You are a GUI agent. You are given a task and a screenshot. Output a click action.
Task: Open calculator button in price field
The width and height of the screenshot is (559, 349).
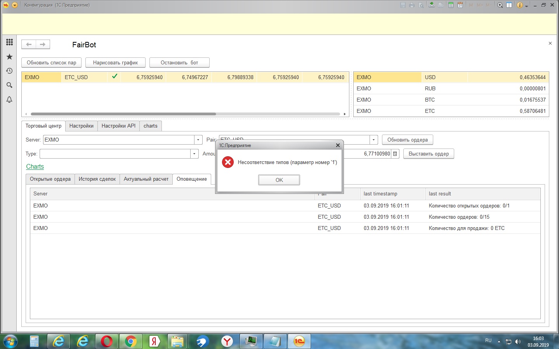point(395,154)
